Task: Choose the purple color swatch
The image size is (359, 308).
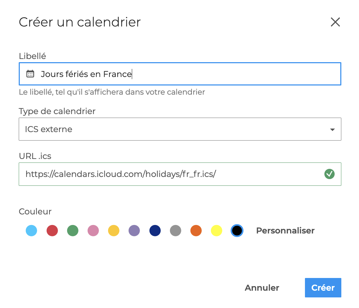Action: [134, 231]
